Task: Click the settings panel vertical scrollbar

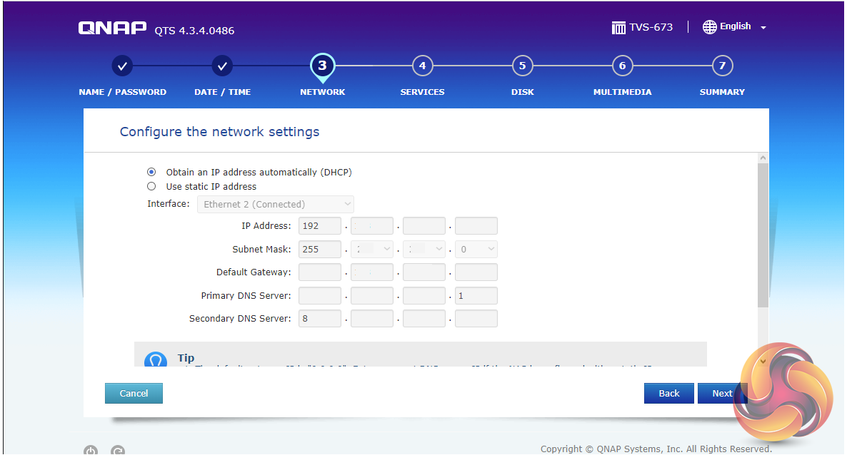Action: coord(763,235)
